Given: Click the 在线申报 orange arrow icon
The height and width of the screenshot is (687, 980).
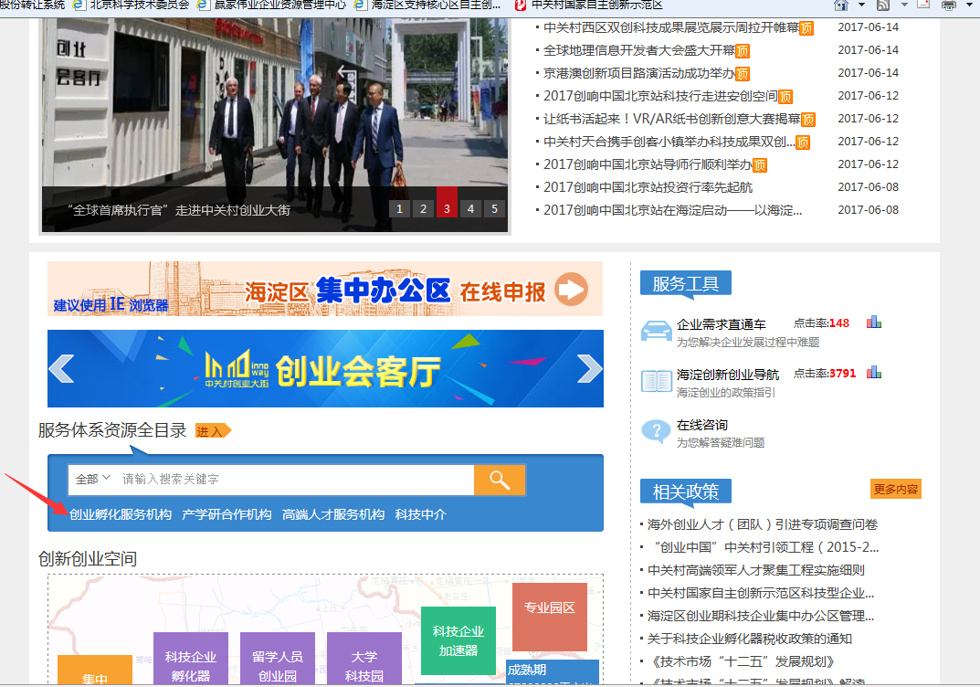Looking at the screenshot, I should 571,290.
